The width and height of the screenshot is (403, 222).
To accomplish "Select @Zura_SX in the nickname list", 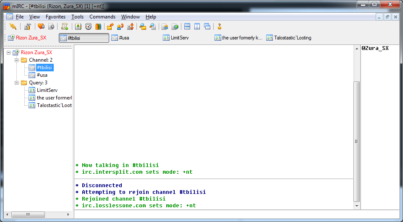I will click(375, 48).
